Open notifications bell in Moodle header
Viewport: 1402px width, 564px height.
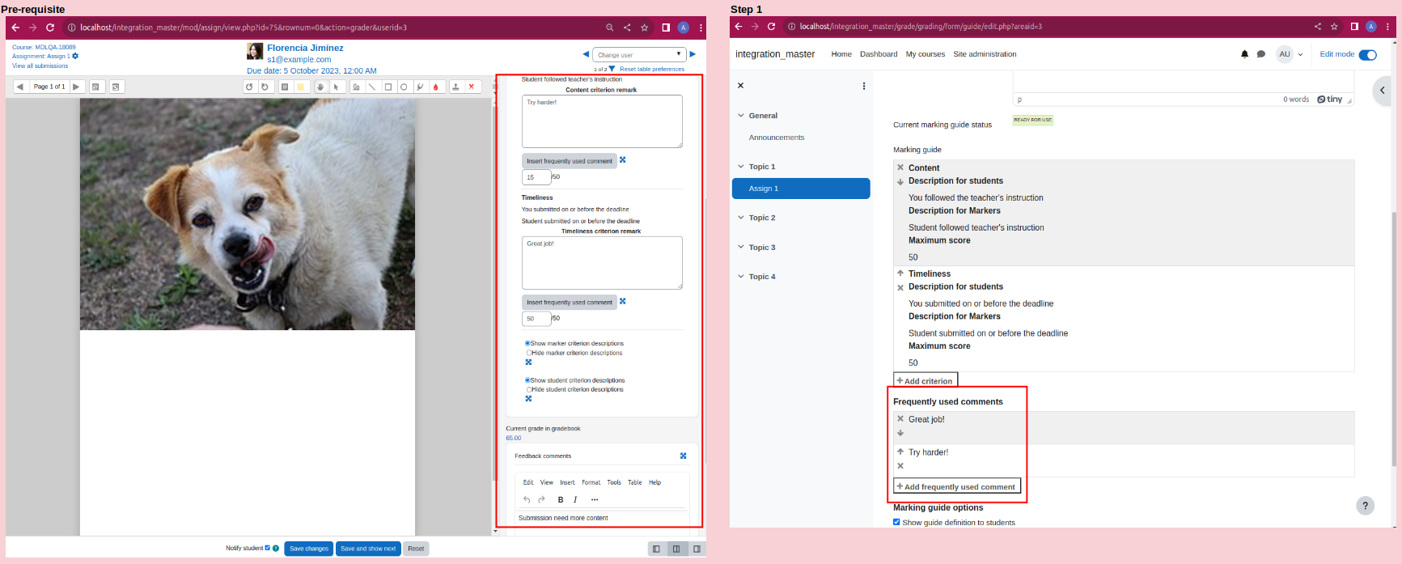[1244, 54]
